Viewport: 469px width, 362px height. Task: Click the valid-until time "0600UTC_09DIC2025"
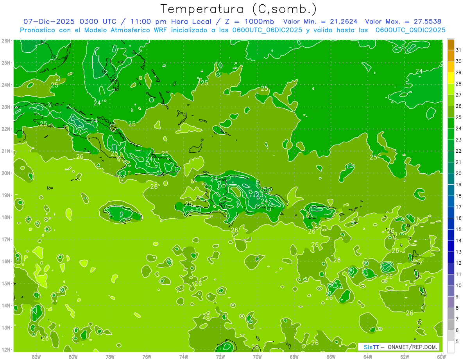pos(410,30)
